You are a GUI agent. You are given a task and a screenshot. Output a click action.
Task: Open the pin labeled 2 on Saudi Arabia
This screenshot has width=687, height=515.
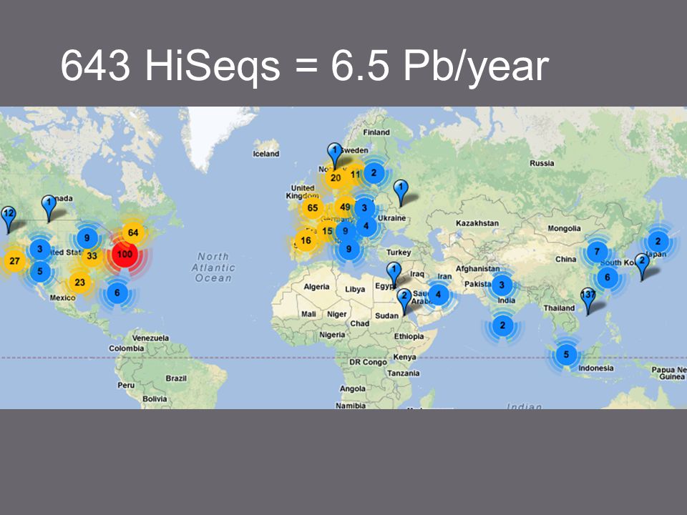click(404, 302)
